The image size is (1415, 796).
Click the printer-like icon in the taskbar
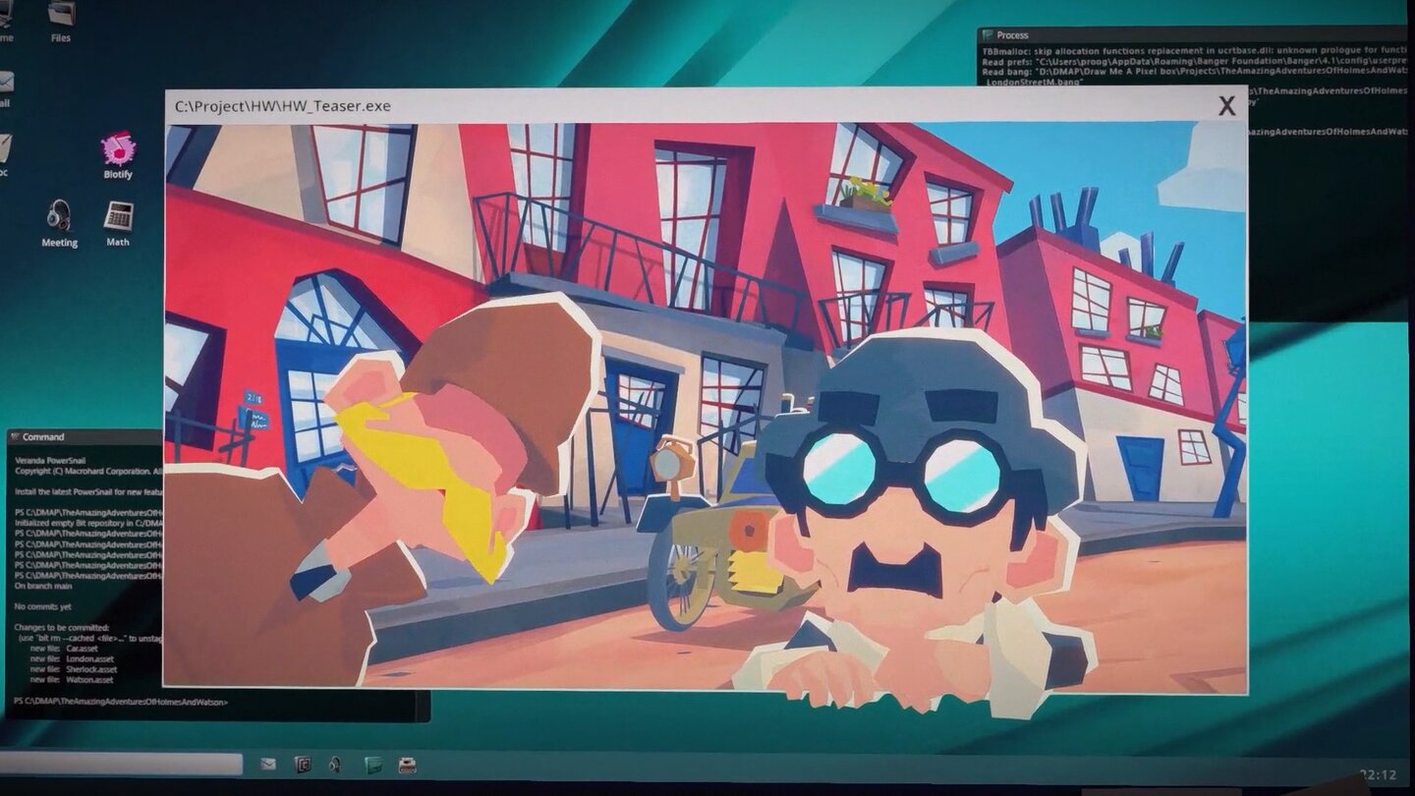click(406, 764)
